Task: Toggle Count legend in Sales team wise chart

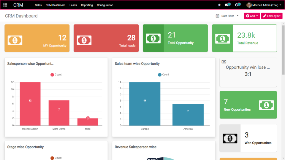Action: tap(163, 75)
